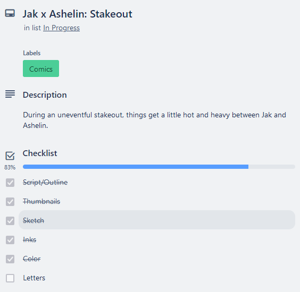Select the highlighted Sketch item row

(157, 220)
